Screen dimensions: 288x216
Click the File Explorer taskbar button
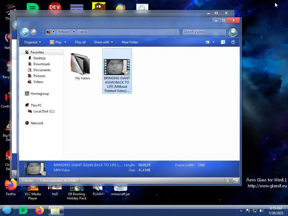(56, 210)
